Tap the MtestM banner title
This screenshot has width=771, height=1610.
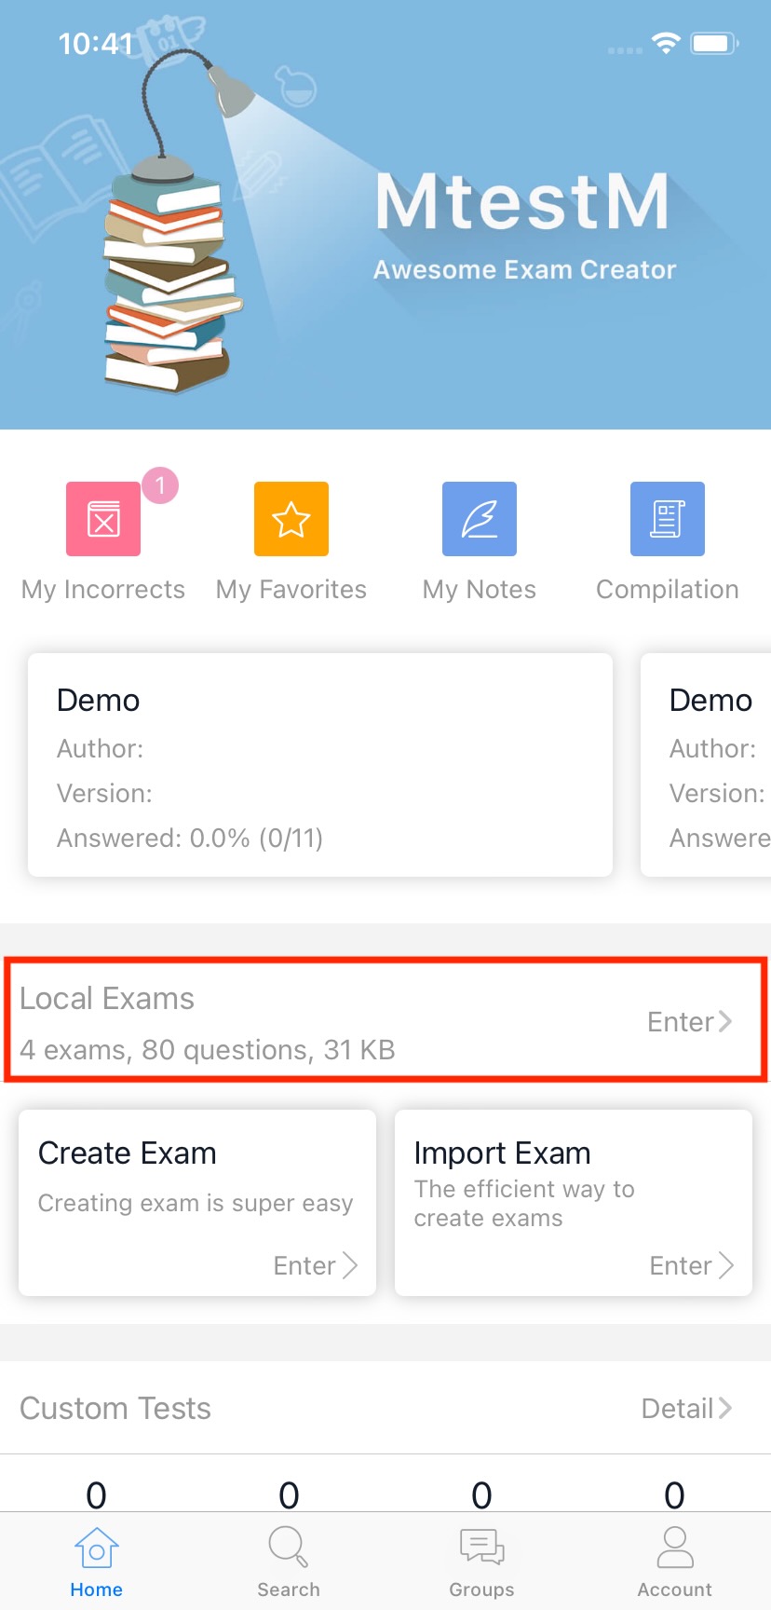[522, 201]
